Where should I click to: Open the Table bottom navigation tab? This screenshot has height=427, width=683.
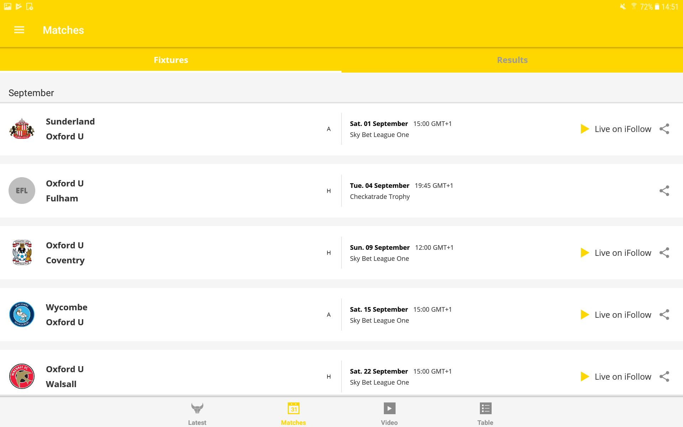[x=485, y=414]
